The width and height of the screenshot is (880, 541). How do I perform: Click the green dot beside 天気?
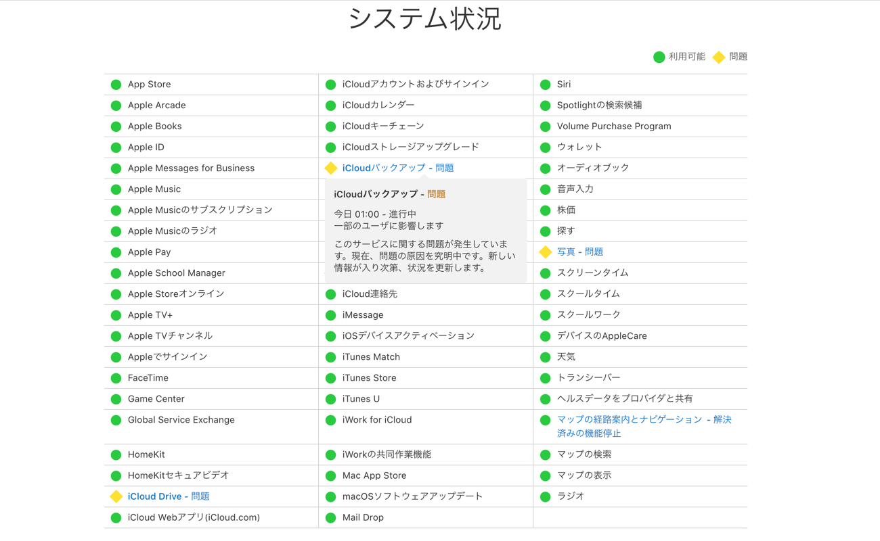pos(546,357)
